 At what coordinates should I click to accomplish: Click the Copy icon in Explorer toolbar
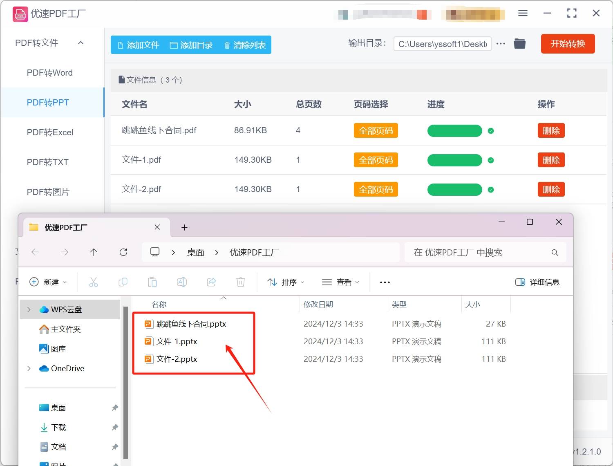(x=123, y=282)
